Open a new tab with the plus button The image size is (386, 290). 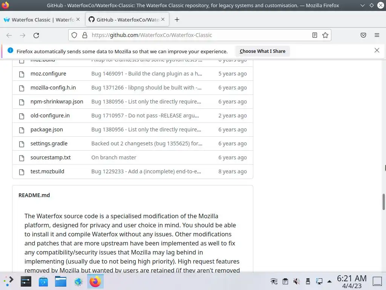[x=177, y=20]
